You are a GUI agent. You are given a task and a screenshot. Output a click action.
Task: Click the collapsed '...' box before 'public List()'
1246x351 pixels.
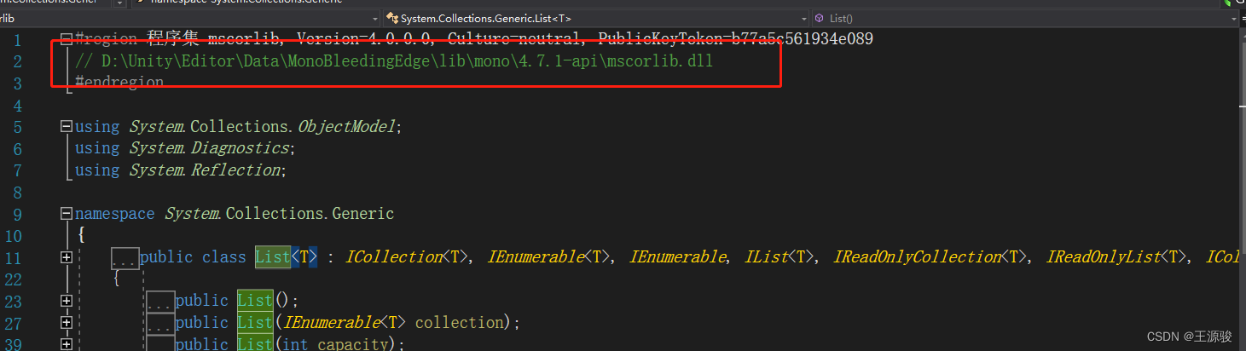160,301
